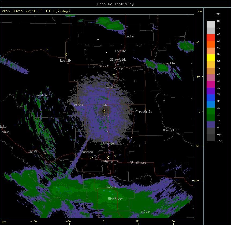The width and height of the screenshot is (231, 225).
Task: Click the 100 tick on the right km axis
Action: pos(197,42)
